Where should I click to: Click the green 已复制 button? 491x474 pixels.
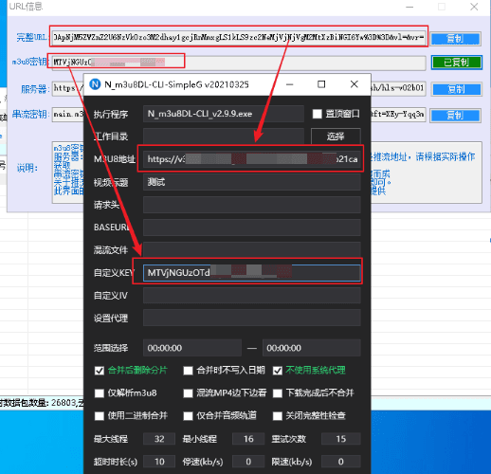click(x=457, y=63)
